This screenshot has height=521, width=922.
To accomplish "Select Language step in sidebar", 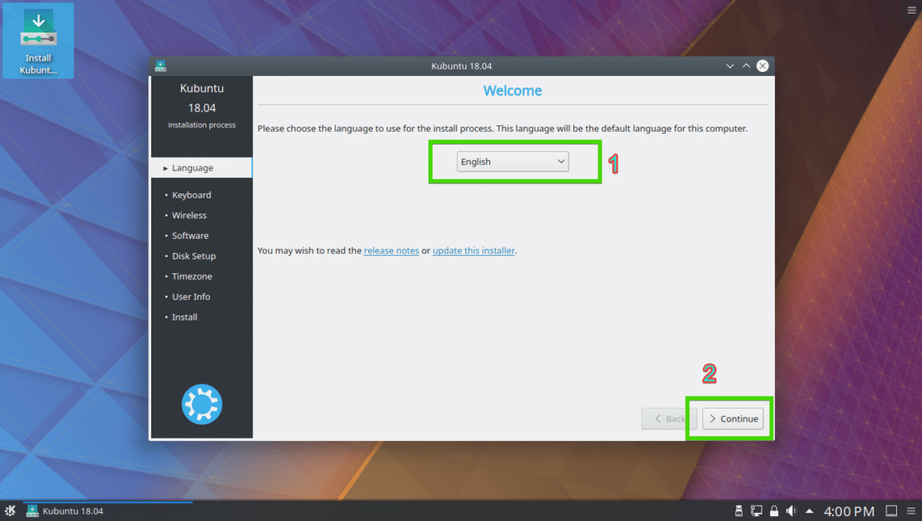I will (201, 167).
